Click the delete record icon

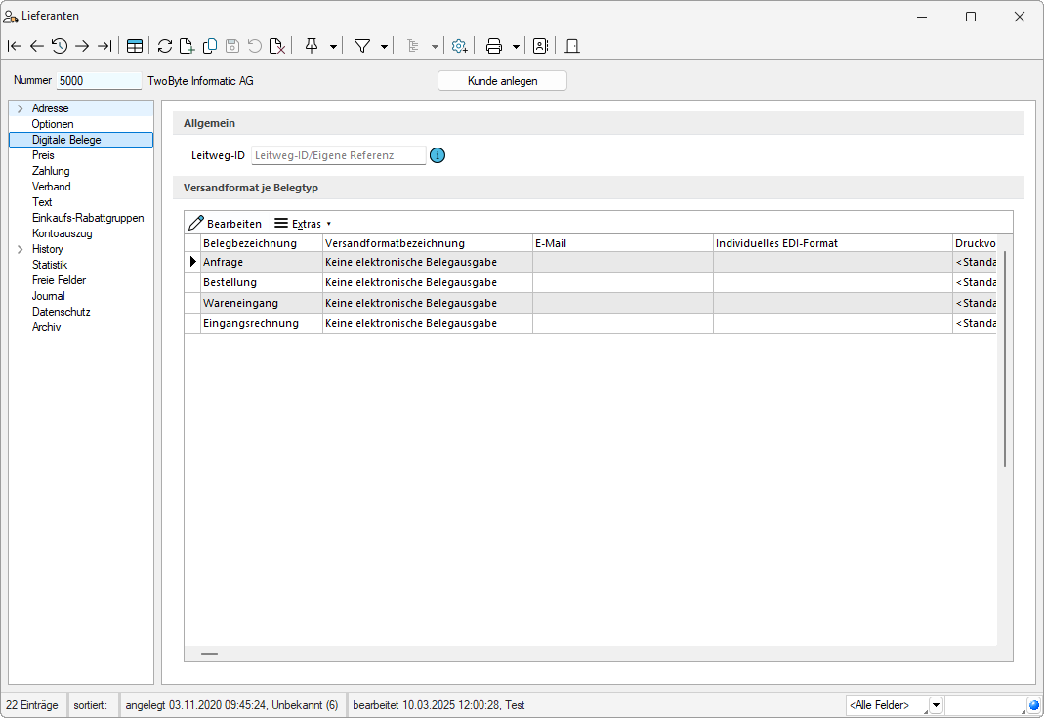pos(277,46)
